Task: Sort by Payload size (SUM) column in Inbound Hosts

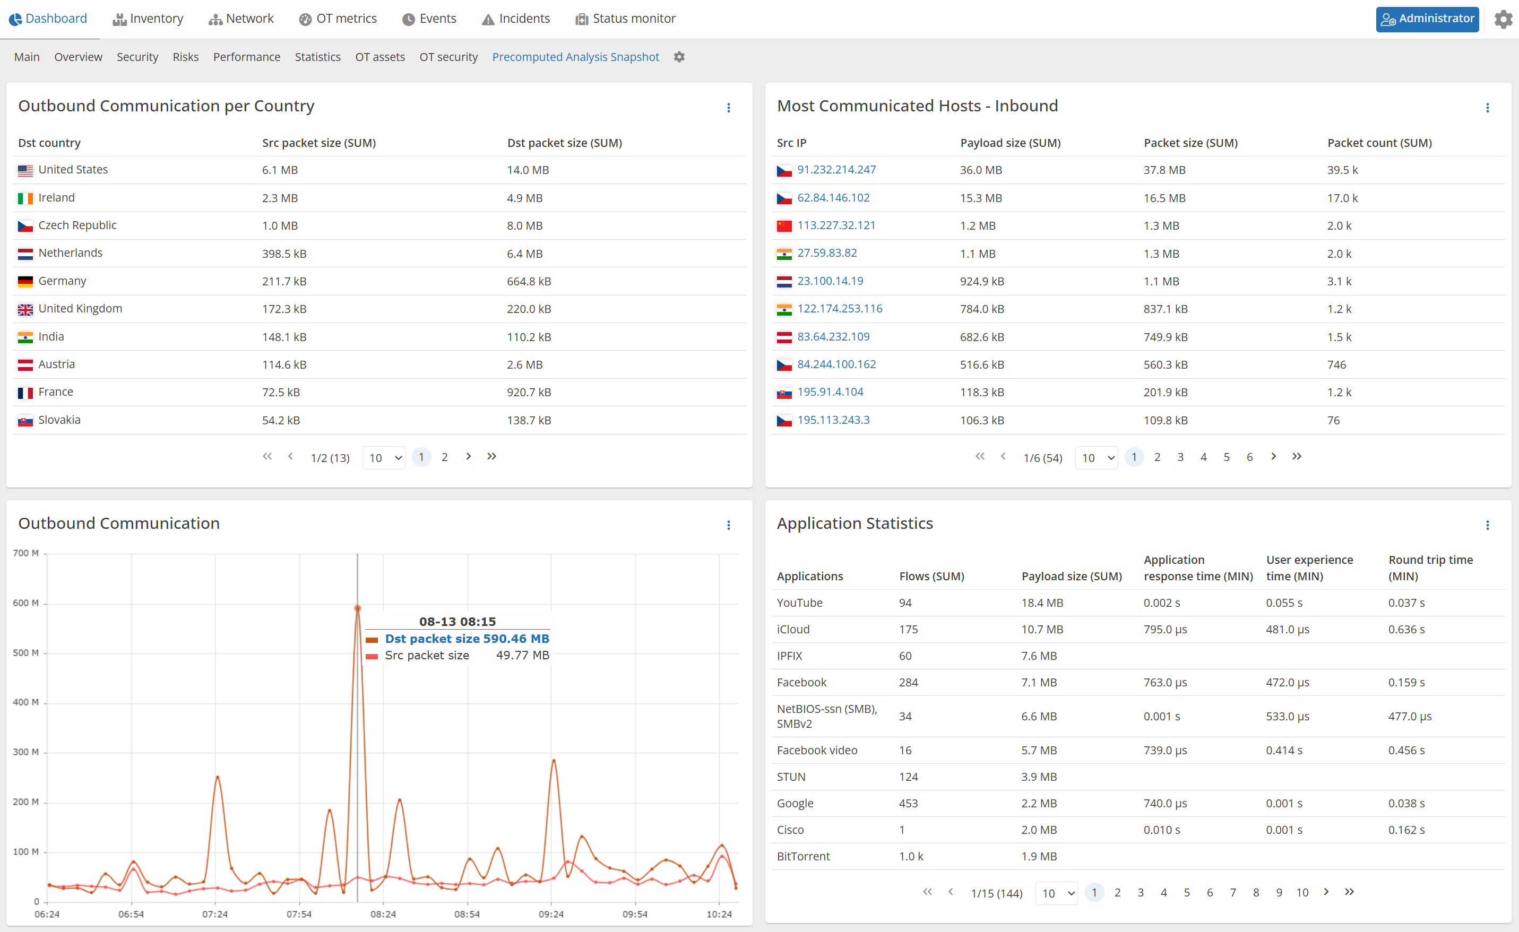Action: point(1010,143)
